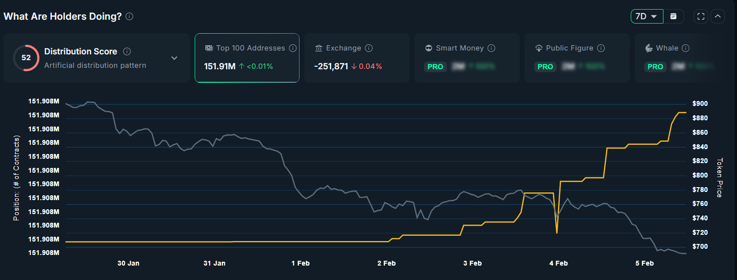
Task: Click the PRO badge under Smart Money
Action: 435,67
